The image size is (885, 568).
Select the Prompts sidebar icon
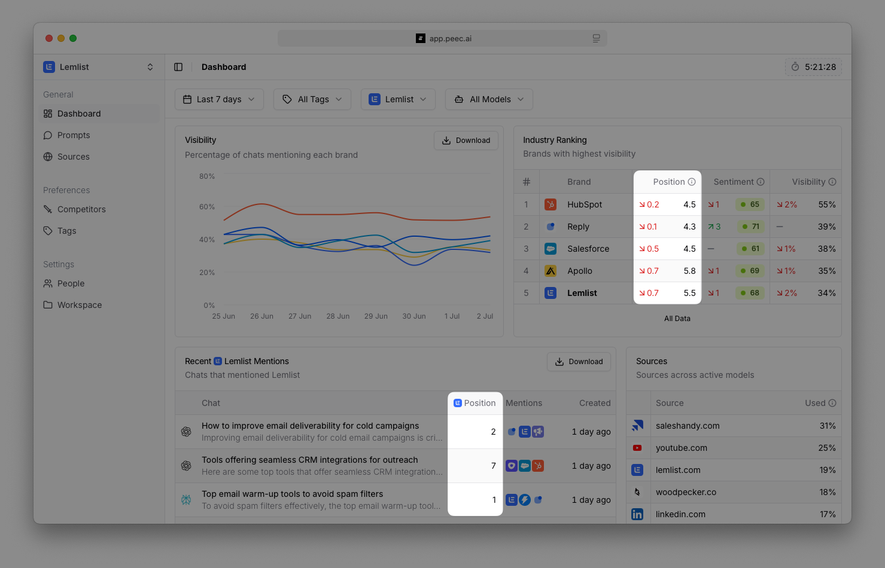(48, 135)
